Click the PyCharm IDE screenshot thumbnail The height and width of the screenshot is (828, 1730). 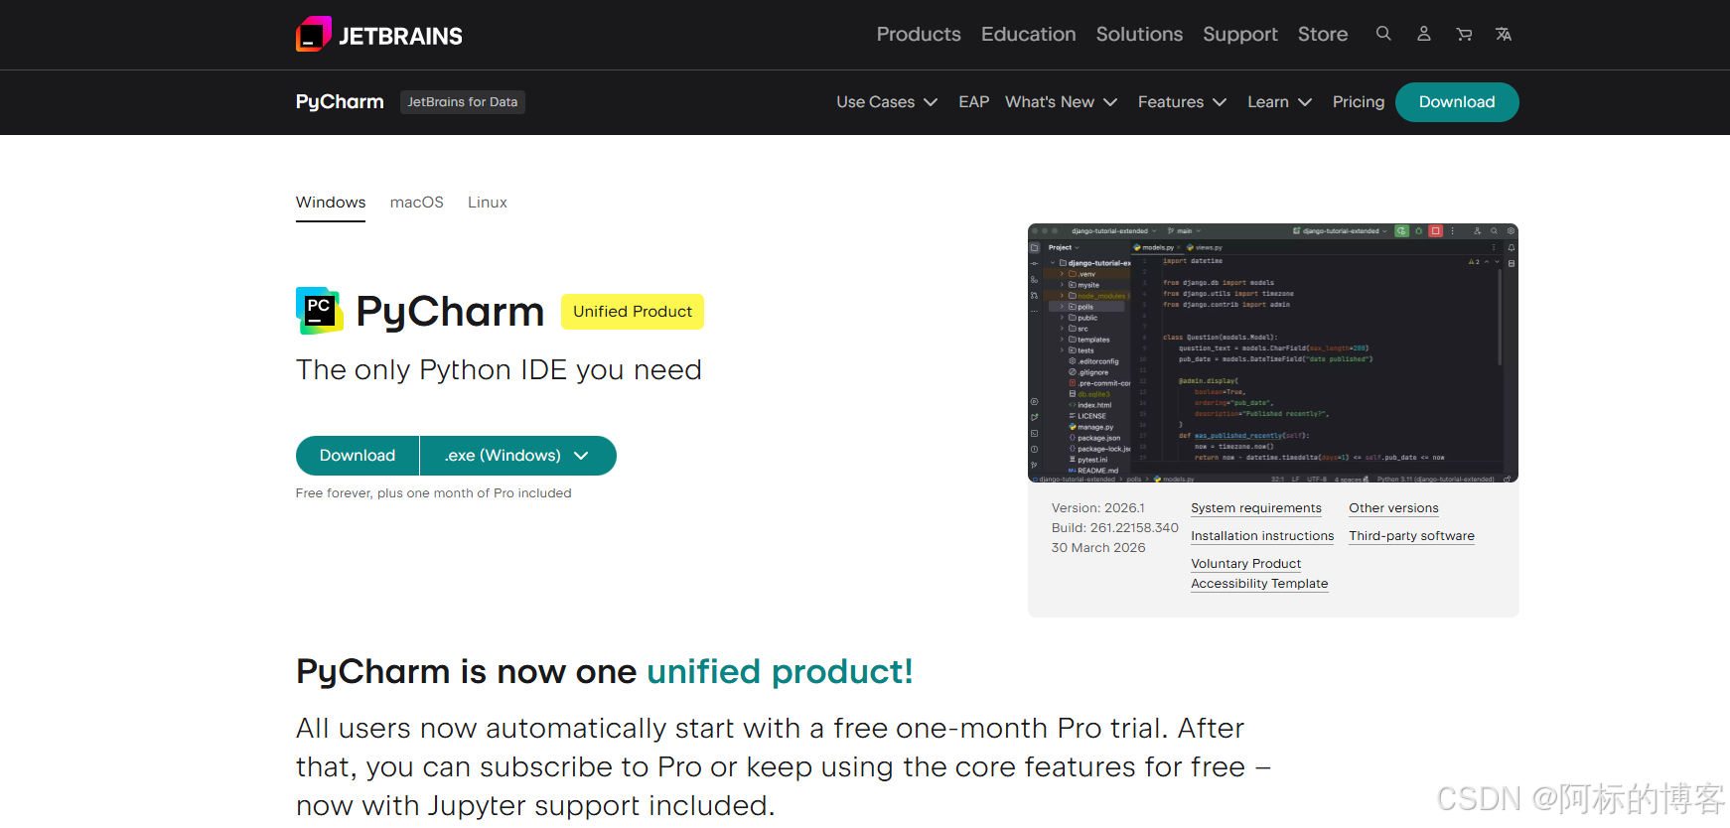1273,352
